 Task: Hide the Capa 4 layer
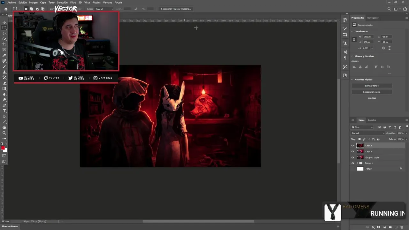point(353,151)
